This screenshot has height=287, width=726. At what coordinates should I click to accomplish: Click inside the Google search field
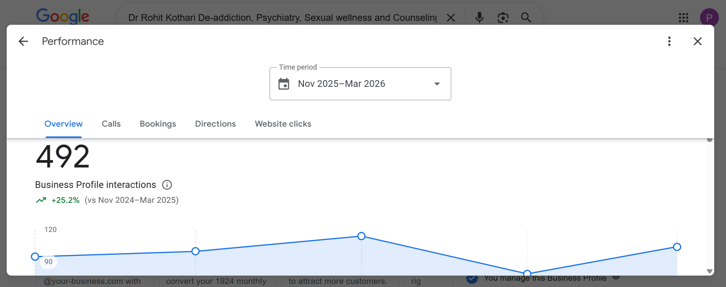click(x=282, y=18)
